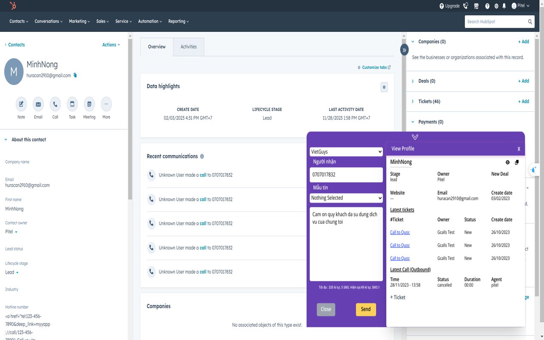Open the Marketplace storefront icon
544x340 pixels.
pyautogui.click(x=476, y=6)
